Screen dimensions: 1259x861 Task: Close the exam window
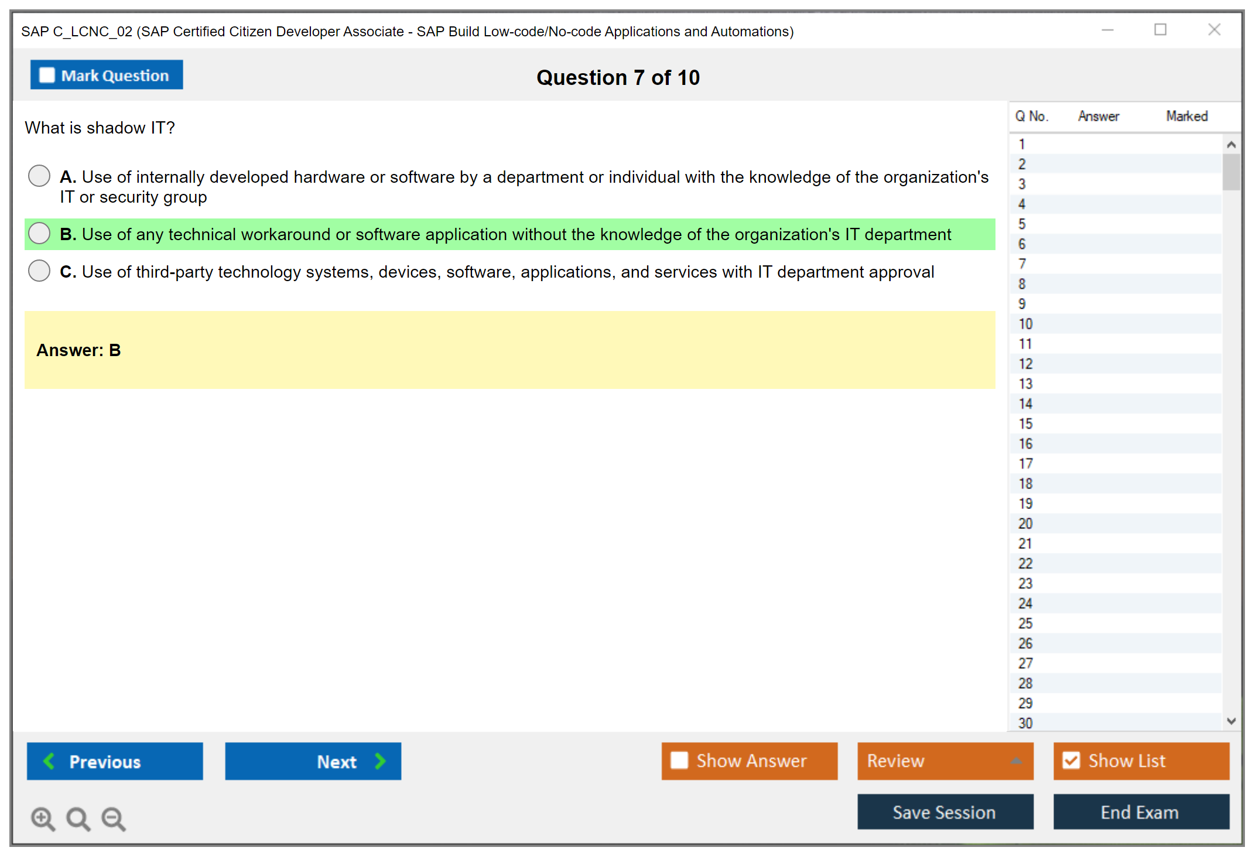pos(1214,30)
